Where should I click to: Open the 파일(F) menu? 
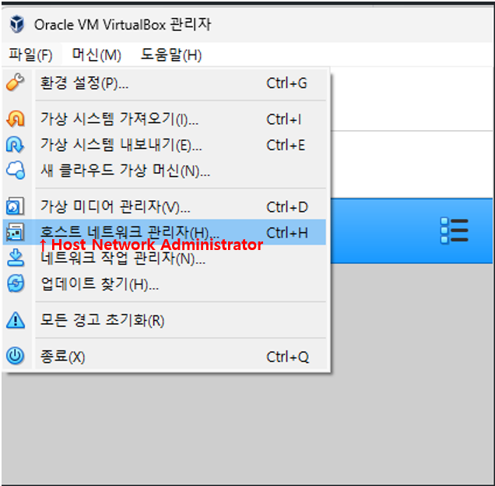30,55
